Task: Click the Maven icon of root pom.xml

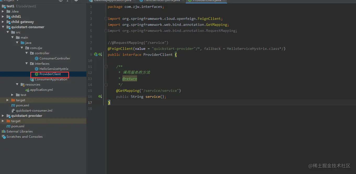Action: (x=8, y=126)
